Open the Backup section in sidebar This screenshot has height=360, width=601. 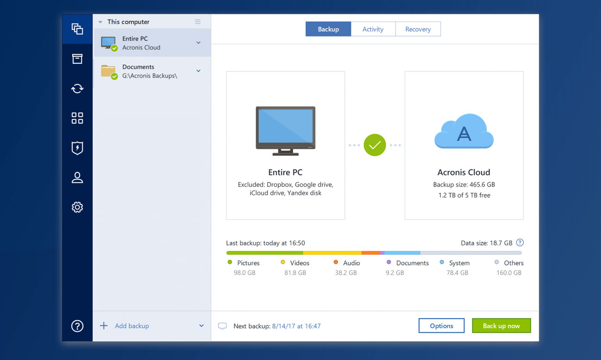tap(77, 29)
